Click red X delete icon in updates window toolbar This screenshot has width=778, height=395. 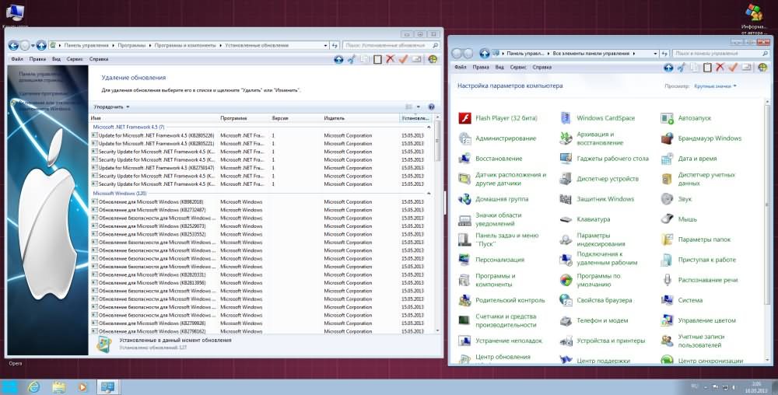pyautogui.click(x=390, y=59)
